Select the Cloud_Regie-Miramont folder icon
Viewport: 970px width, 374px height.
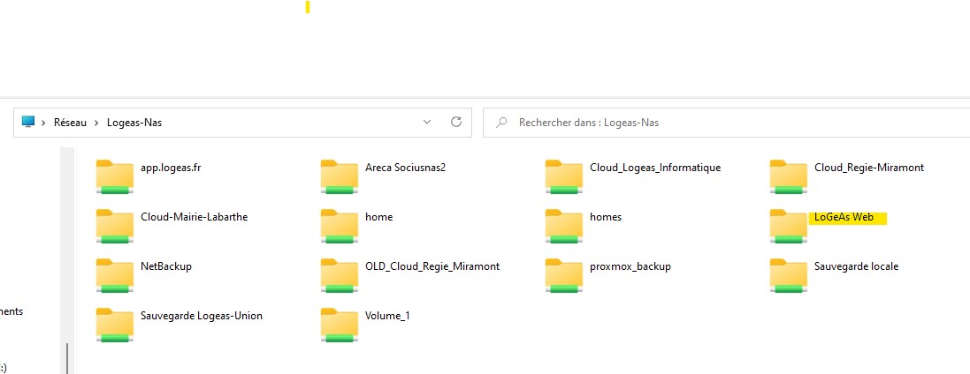[x=788, y=176]
